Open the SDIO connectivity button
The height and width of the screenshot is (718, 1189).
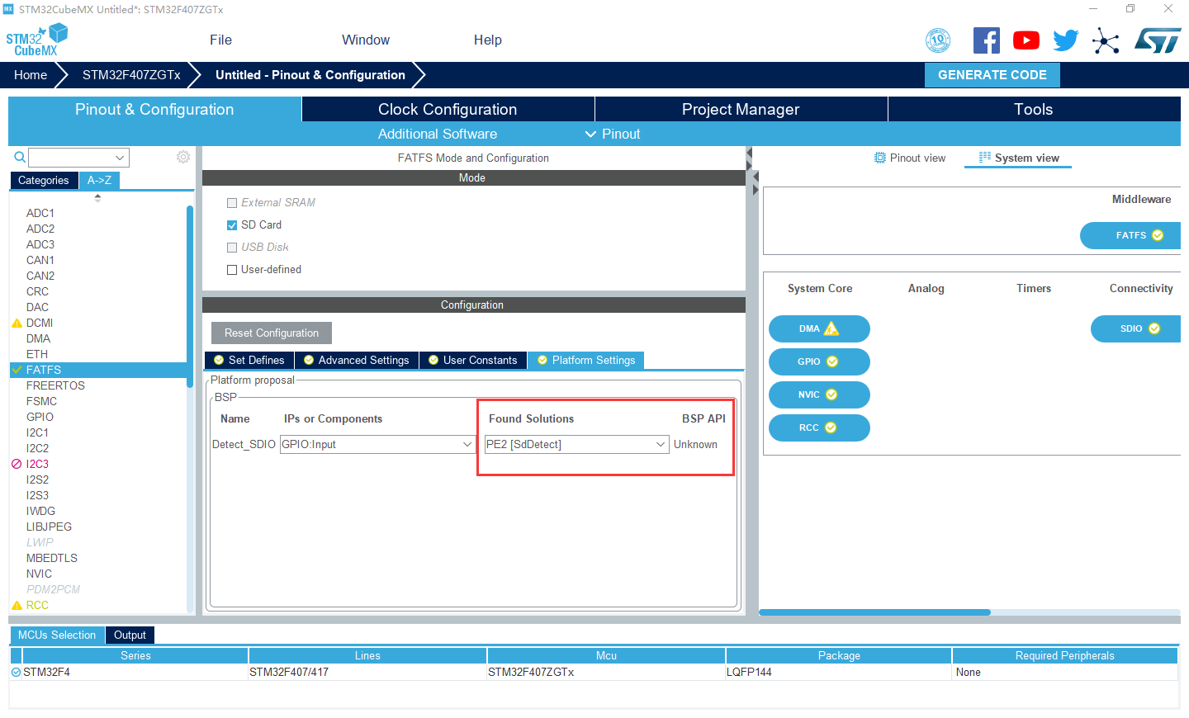coord(1136,328)
